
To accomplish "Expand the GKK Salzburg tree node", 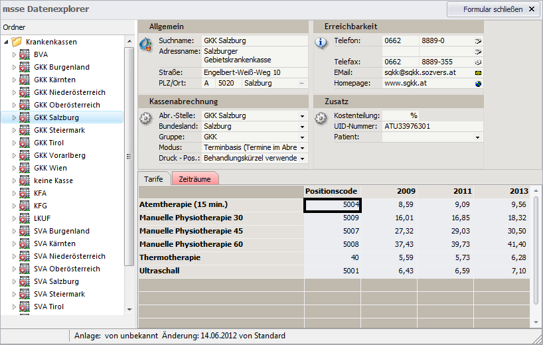I will click(x=14, y=117).
